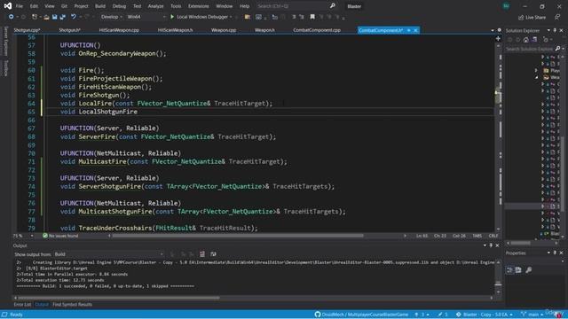
Task: Open the File menu
Action: pos(20,6)
